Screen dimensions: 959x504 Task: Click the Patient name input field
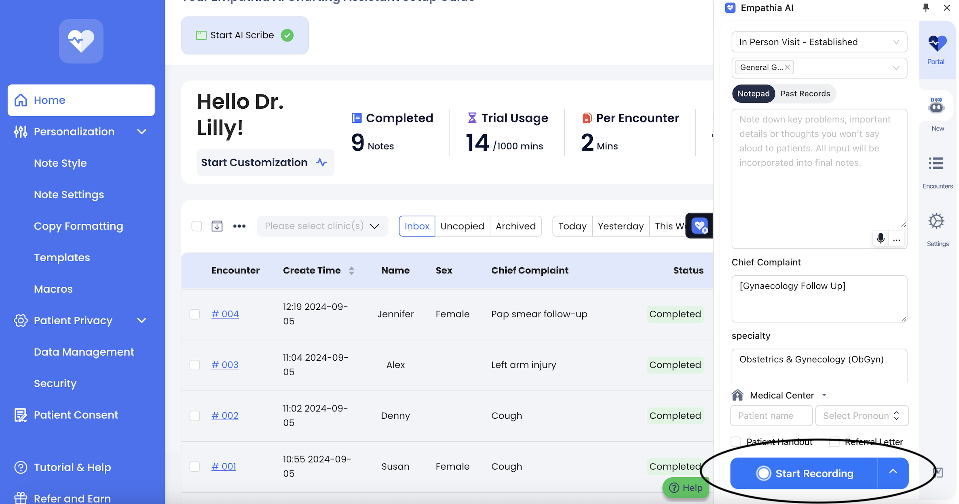771,416
